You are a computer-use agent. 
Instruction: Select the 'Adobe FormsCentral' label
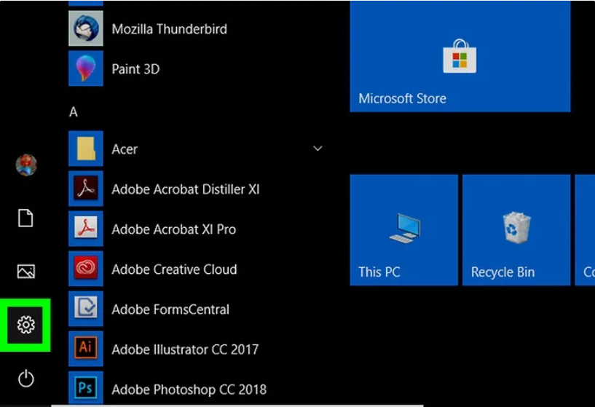(x=170, y=309)
